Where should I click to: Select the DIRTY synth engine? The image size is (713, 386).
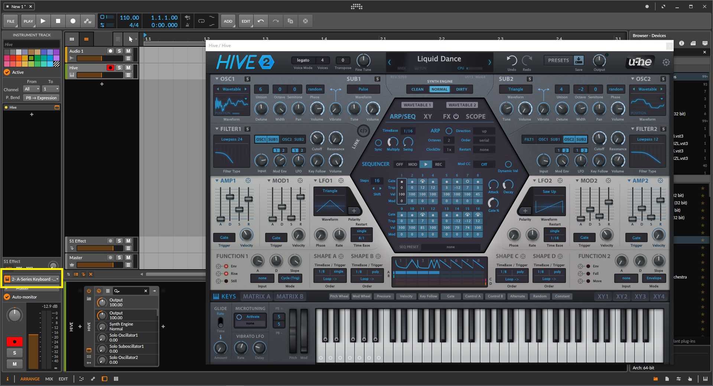click(462, 89)
